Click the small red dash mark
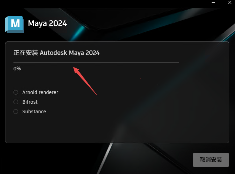 141,79
